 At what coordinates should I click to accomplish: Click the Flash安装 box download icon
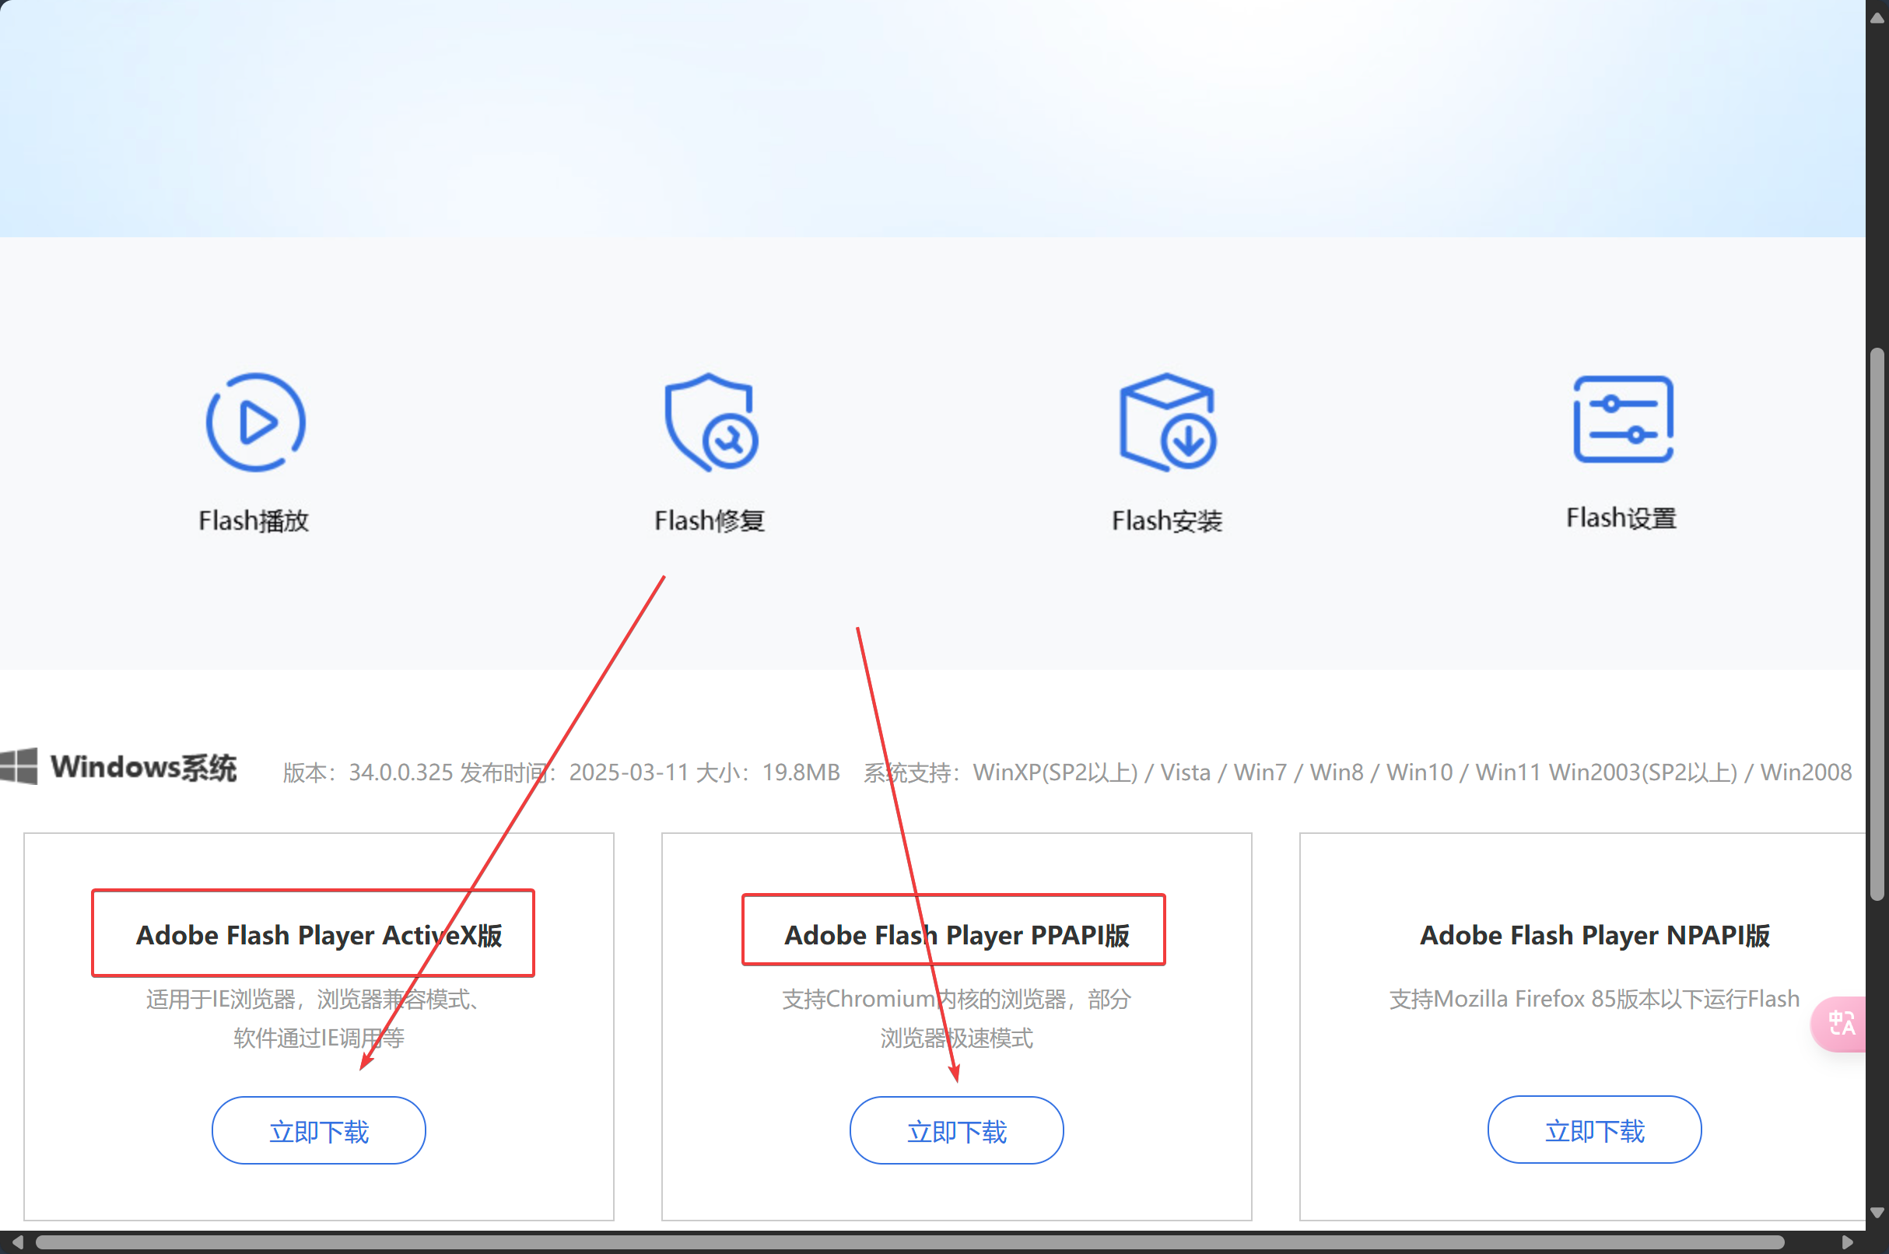coord(1167,422)
